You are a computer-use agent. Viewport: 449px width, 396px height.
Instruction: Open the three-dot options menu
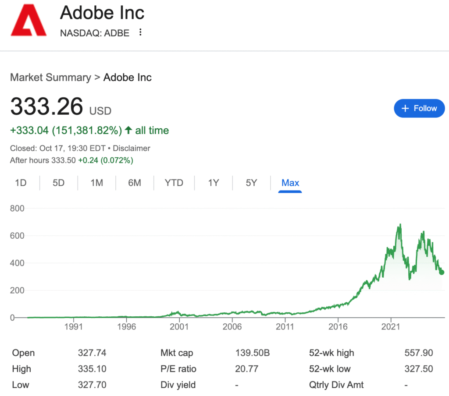pos(140,32)
